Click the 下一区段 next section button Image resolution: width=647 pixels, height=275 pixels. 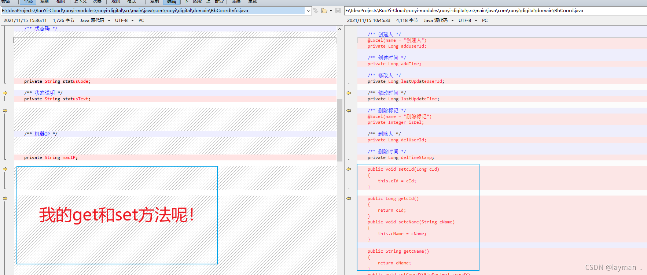click(x=193, y=1)
